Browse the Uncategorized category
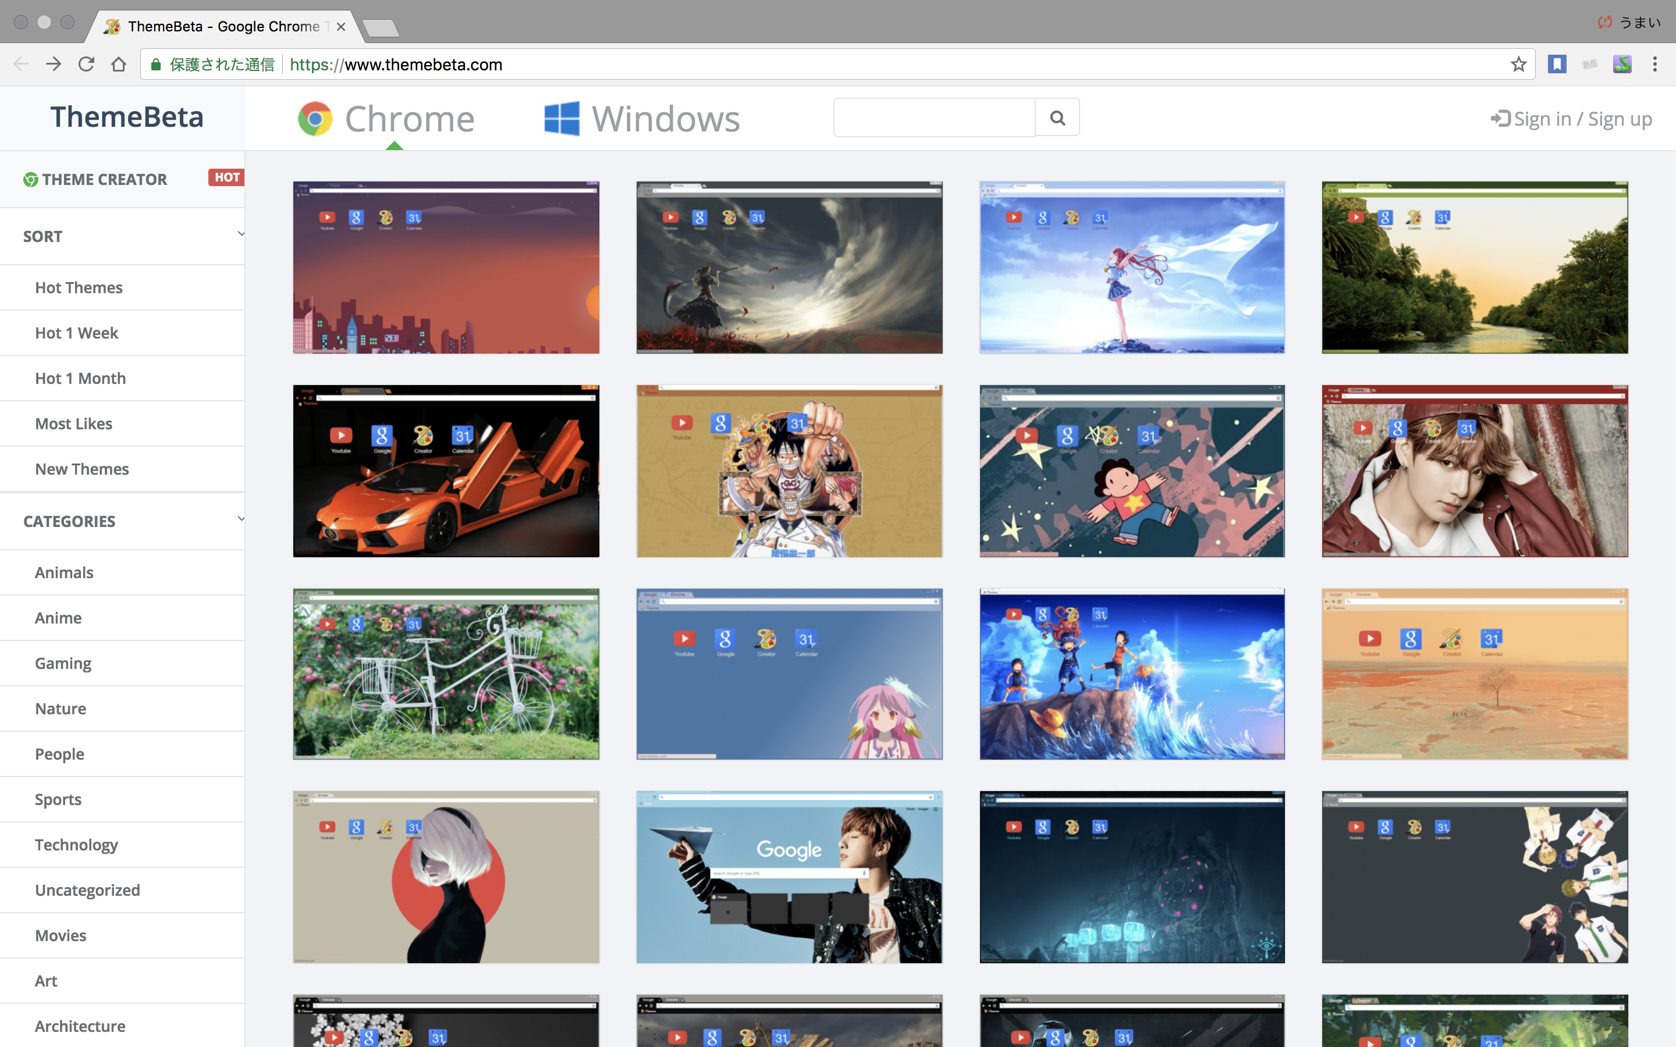The image size is (1676, 1047). 87,890
